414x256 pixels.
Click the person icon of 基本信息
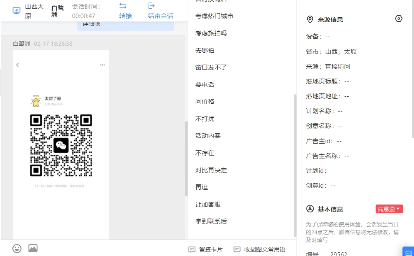[x=310, y=209]
